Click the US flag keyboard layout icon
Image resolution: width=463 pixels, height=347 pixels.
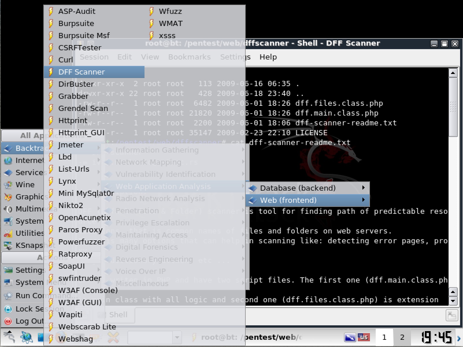364,337
